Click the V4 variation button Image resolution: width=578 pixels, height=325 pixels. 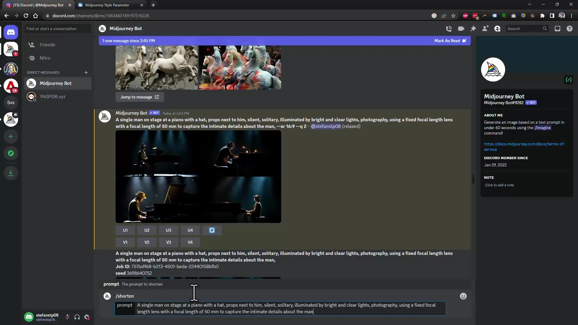pyautogui.click(x=190, y=242)
